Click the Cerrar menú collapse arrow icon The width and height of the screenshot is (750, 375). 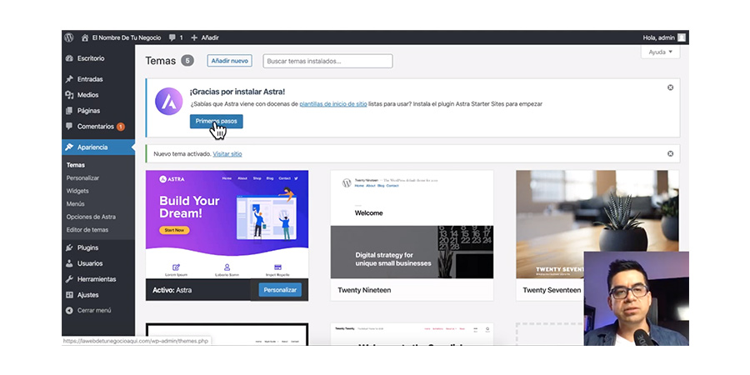(69, 311)
